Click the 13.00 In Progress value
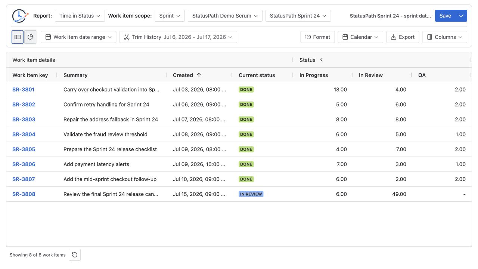This screenshot has width=478, height=269. [x=340, y=90]
